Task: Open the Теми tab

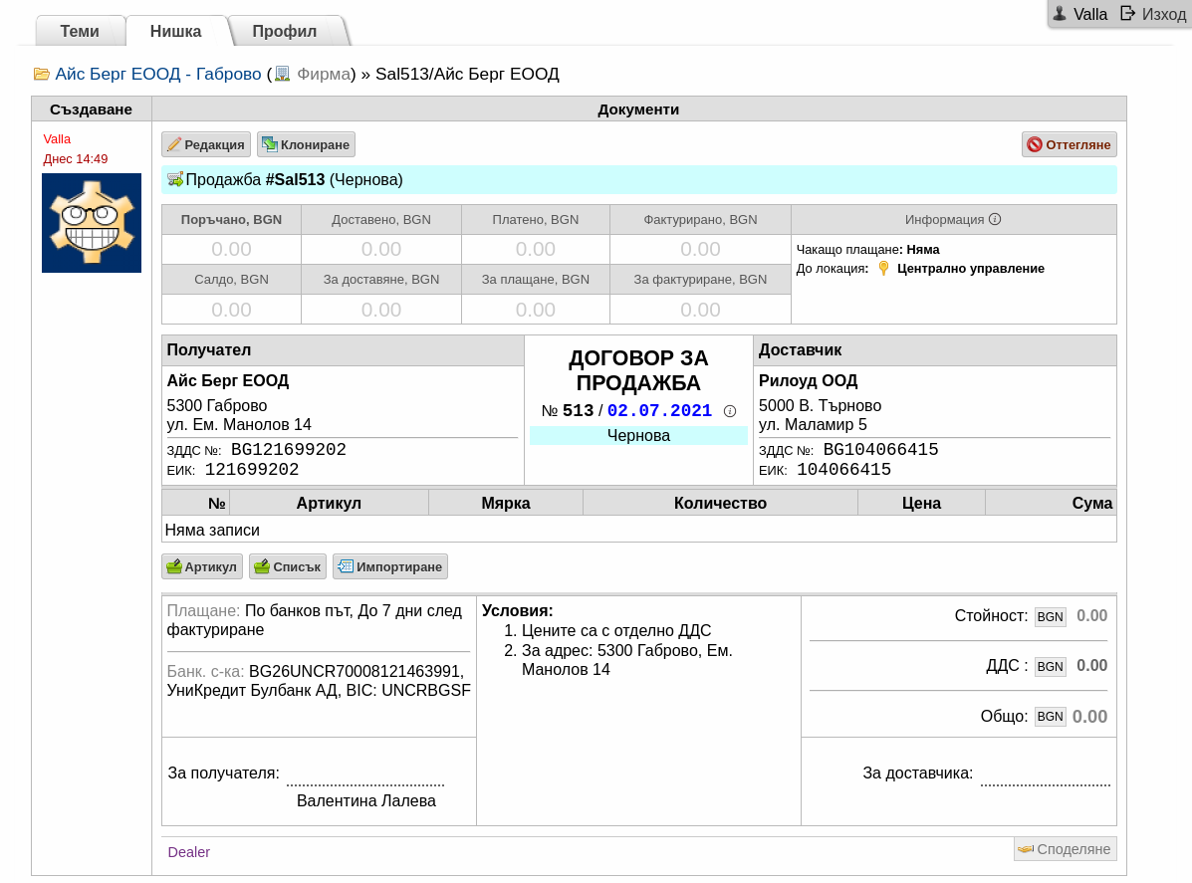Action: [x=79, y=31]
